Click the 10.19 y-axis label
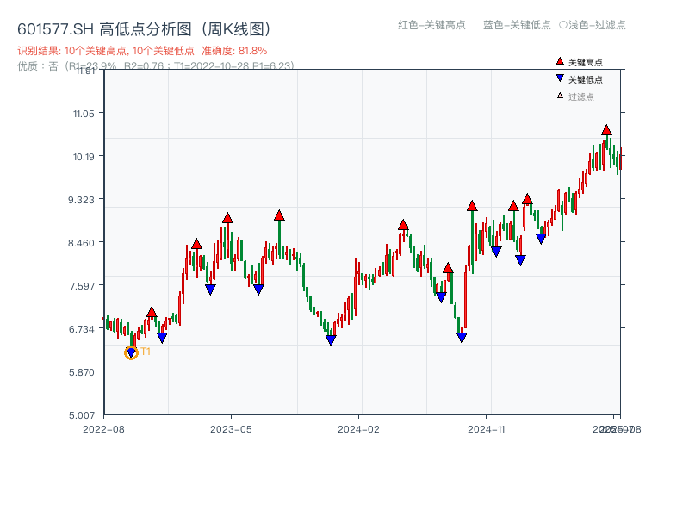This screenshot has height=517, width=689. [x=84, y=157]
